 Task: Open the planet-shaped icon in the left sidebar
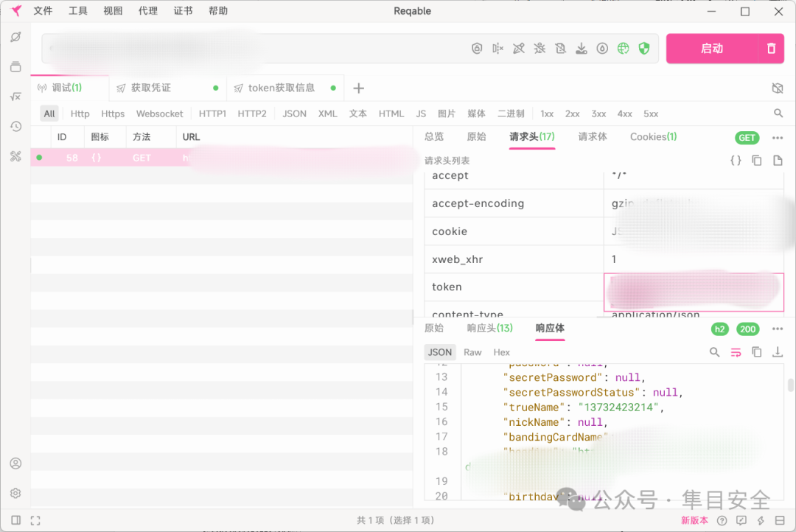click(15, 37)
